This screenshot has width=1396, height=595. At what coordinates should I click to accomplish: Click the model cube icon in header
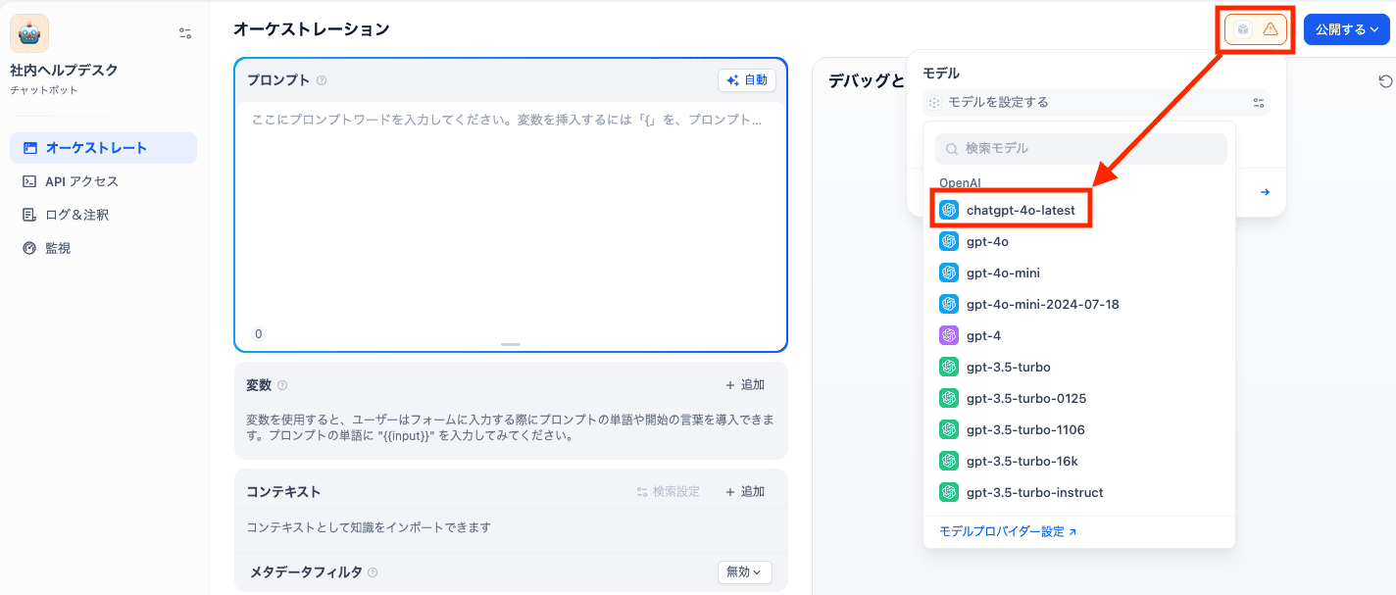click(1243, 29)
